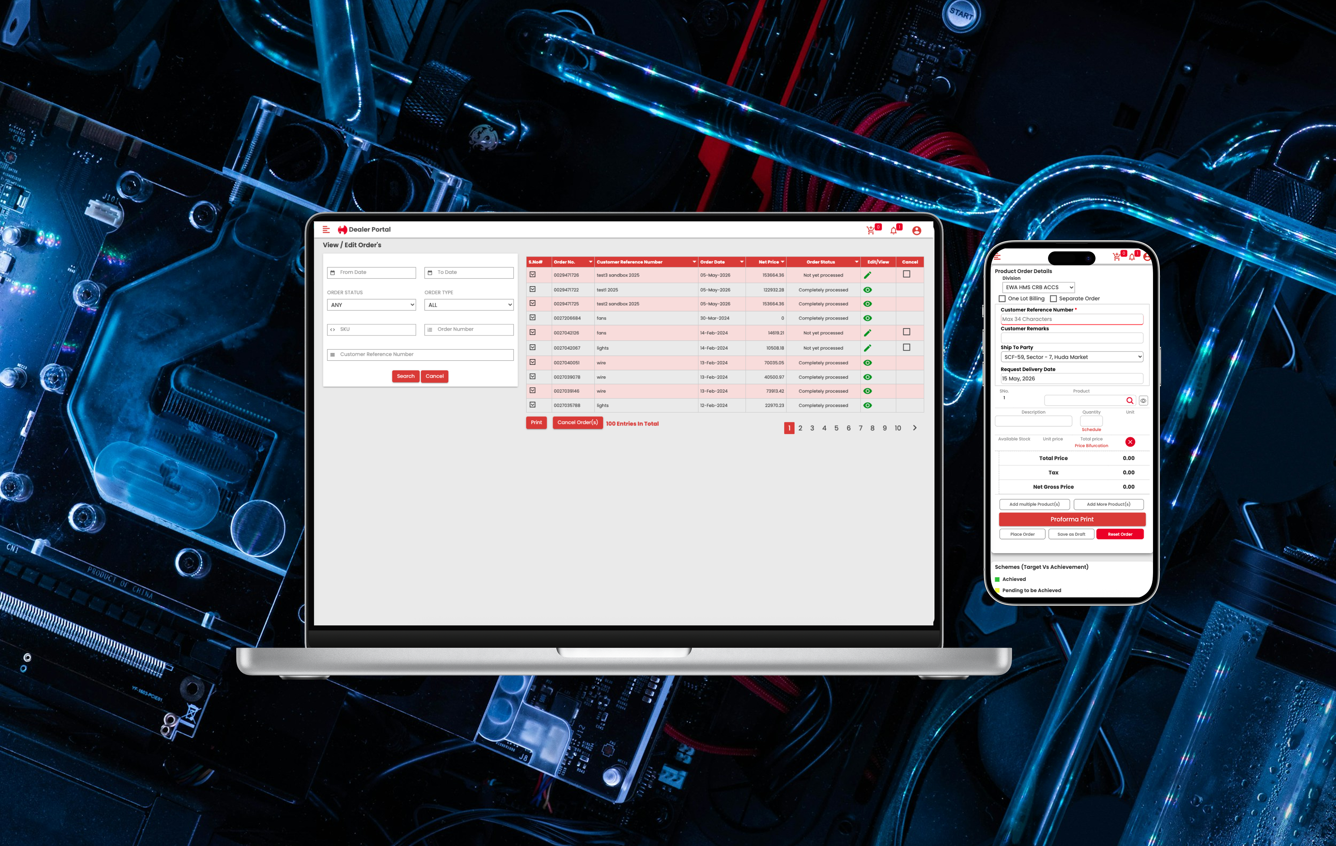Open the Net Price column filter arrow

click(x=782, y=262)
